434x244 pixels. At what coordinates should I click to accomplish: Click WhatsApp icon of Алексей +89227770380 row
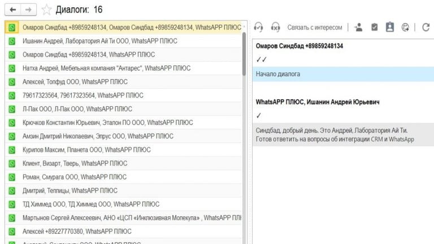click(12, 231)
